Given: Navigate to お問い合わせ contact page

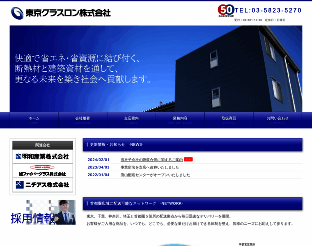Looking at the screenshot, I should (x=278, y=120).
